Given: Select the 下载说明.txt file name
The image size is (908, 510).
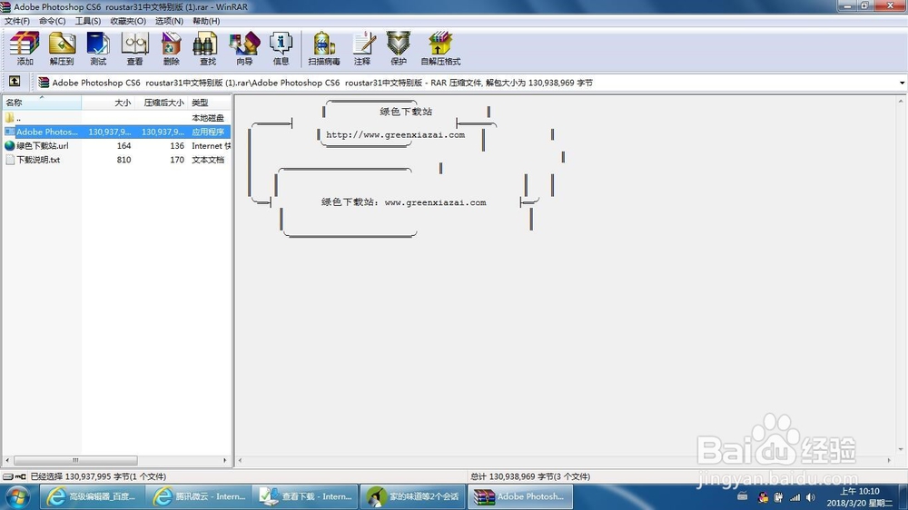Looking at the screenshot, I should coord(38,160).
